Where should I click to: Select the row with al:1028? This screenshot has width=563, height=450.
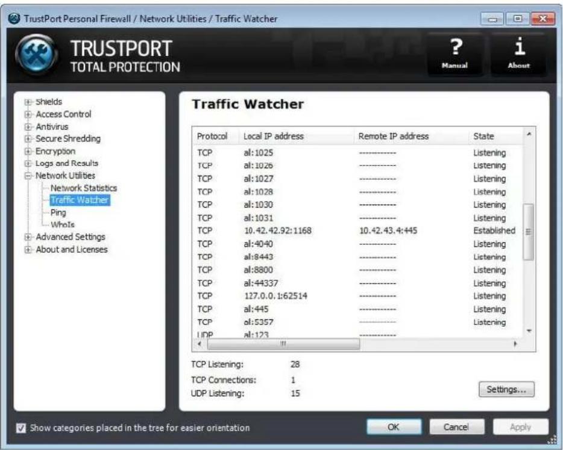click(357, 192)
